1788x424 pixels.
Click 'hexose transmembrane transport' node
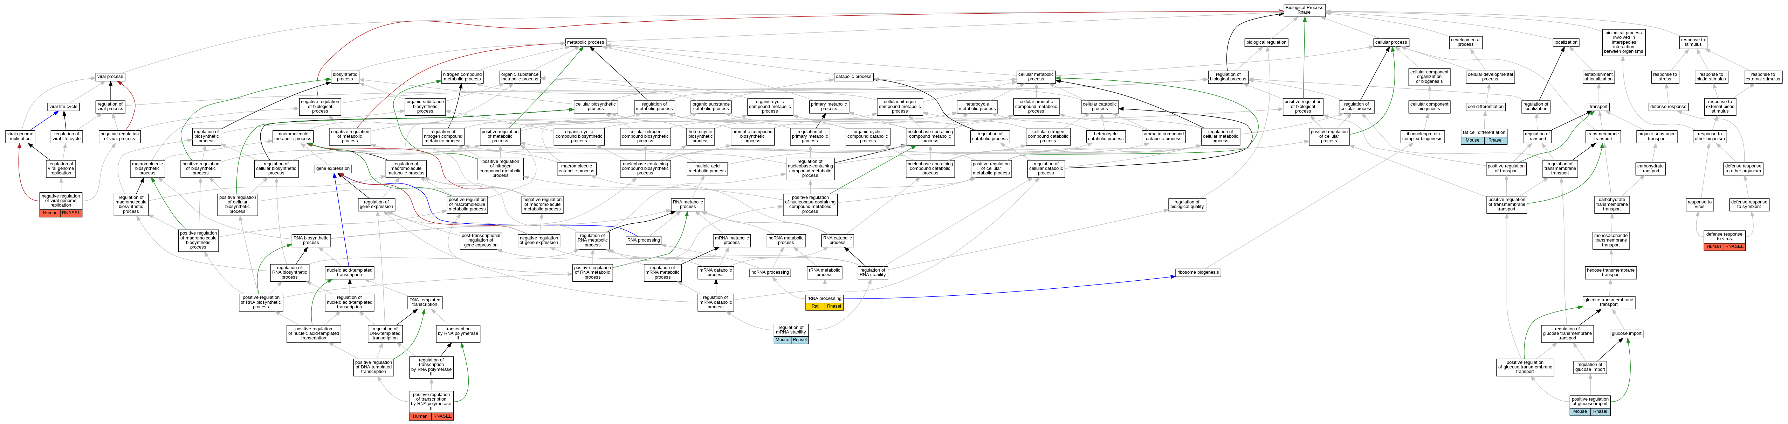(1611, 272)
